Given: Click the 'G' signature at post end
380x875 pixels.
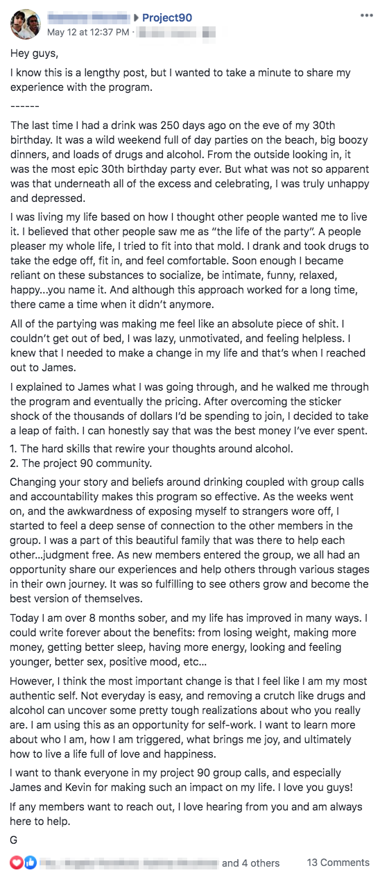Looking at the screenshot, I should pos(14,839).
